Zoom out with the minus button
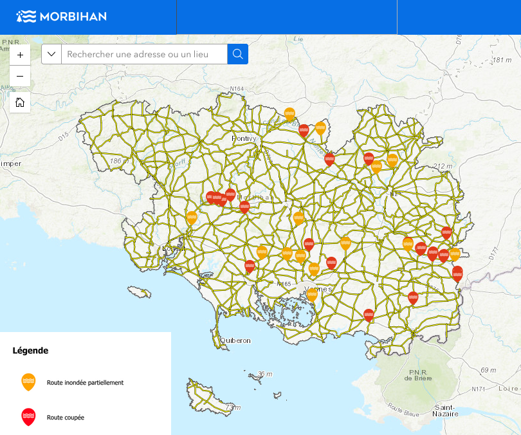Screen dimensions: 521x435 (19, 76)
